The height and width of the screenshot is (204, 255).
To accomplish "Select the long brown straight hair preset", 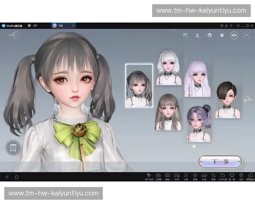I will pyautogui.click(x=168, y=112).
